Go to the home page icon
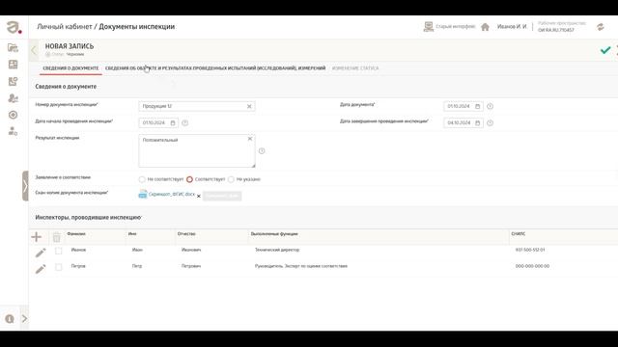 coord(485,27)
